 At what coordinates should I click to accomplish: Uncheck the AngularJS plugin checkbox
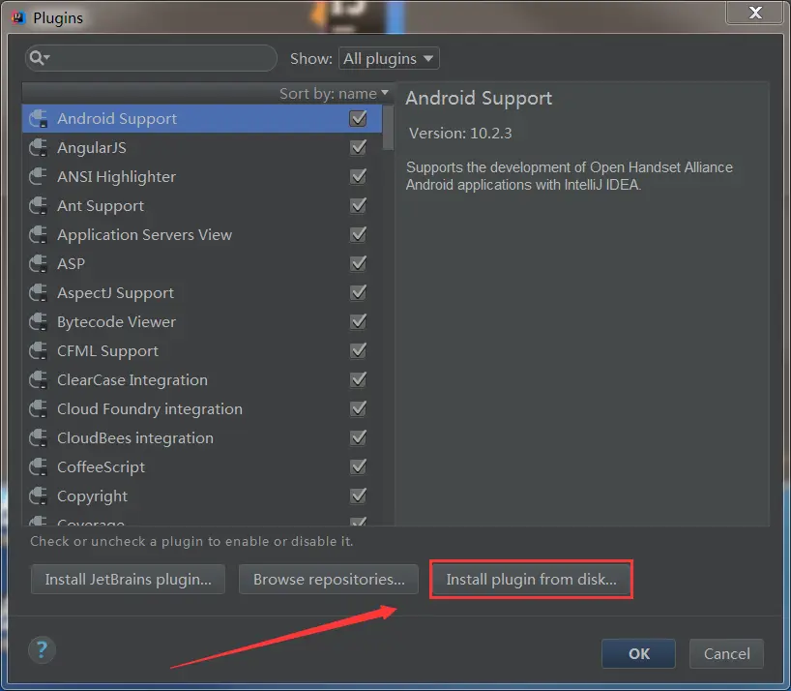tap(358, 147)
